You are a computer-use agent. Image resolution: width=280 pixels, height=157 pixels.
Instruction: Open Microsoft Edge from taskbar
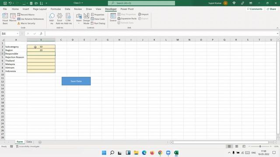[x=144, y=153]
